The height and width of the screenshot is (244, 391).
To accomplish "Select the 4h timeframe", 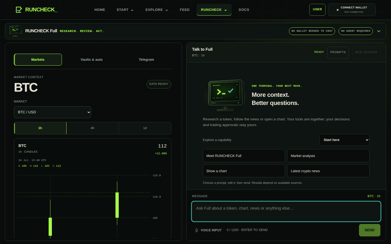I will pos(93,128).
